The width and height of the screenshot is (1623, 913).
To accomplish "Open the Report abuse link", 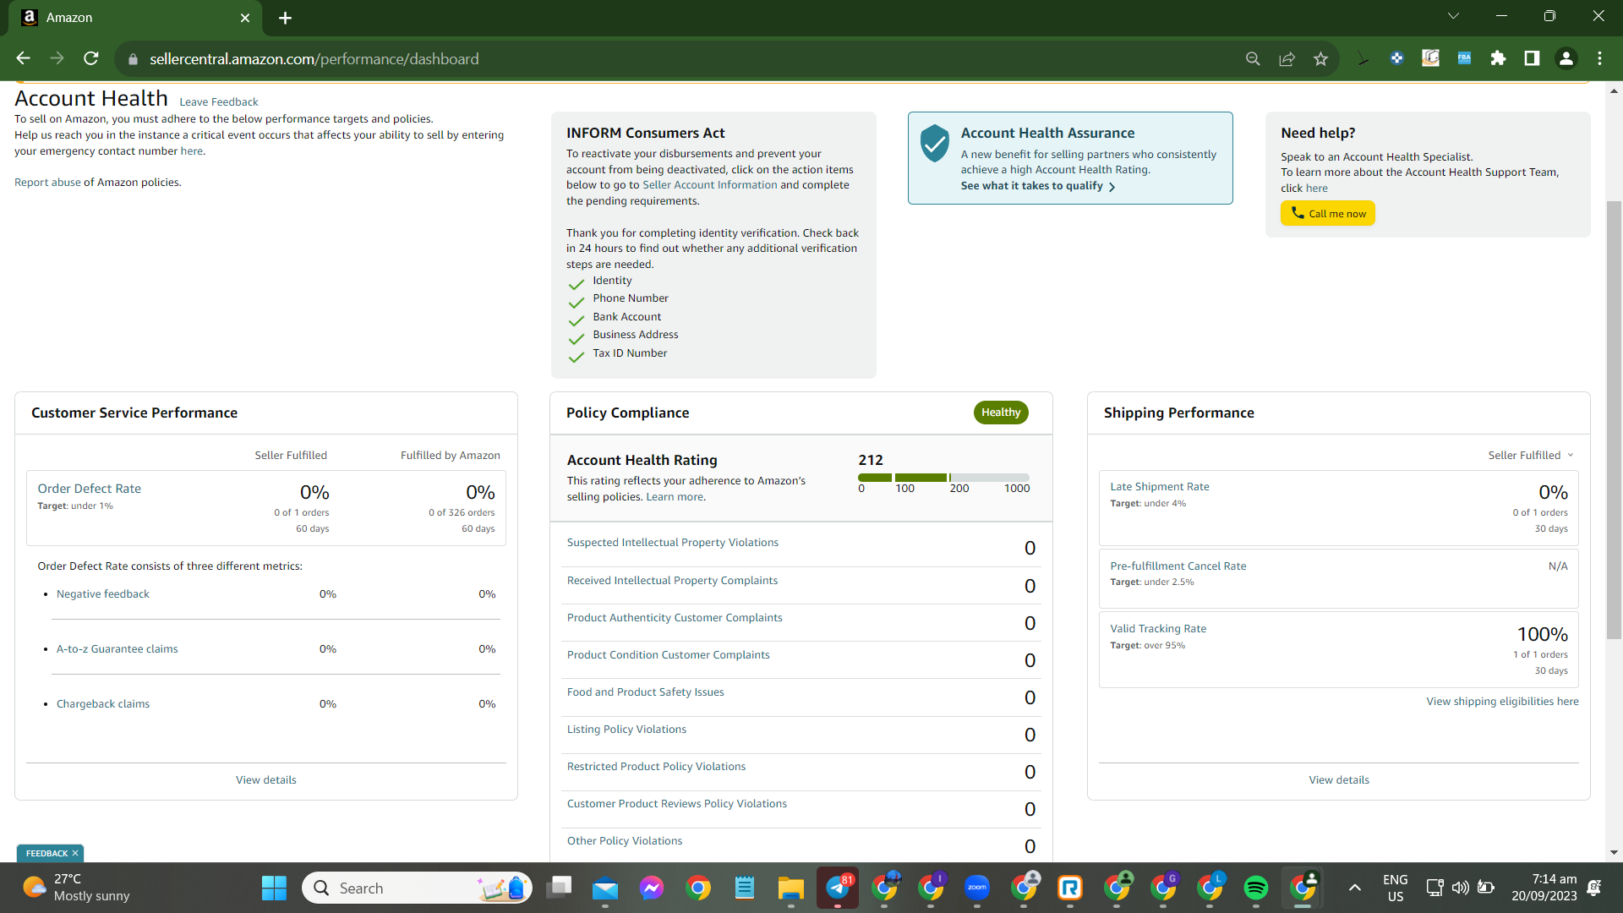I will 47,183.
